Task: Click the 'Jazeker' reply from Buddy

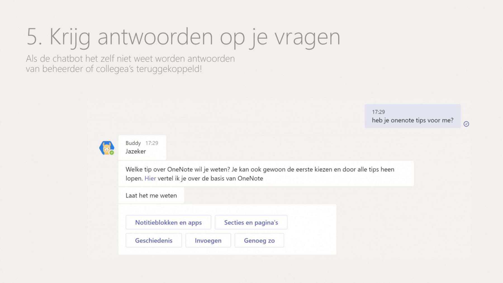Action: [x=136, y=151]
